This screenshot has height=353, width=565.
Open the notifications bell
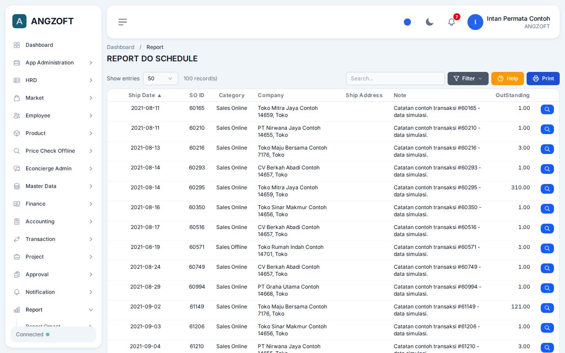(452, 22)
